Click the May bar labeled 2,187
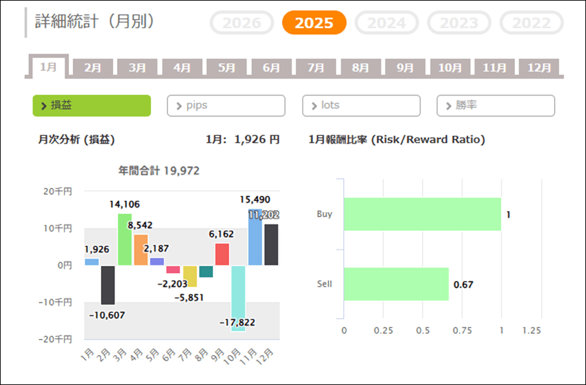 [x=157, y=261]
